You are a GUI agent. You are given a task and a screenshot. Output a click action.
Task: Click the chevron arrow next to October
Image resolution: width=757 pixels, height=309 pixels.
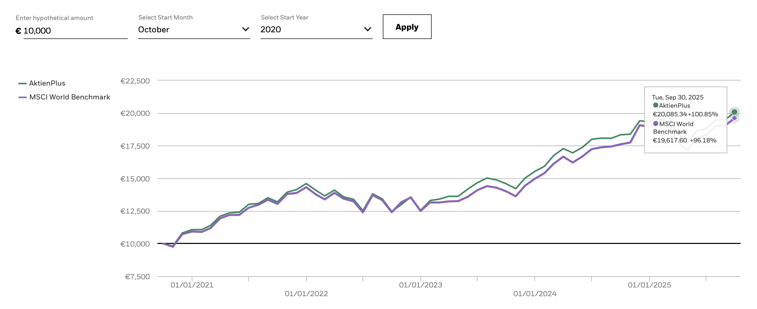[x=245, y=29]
